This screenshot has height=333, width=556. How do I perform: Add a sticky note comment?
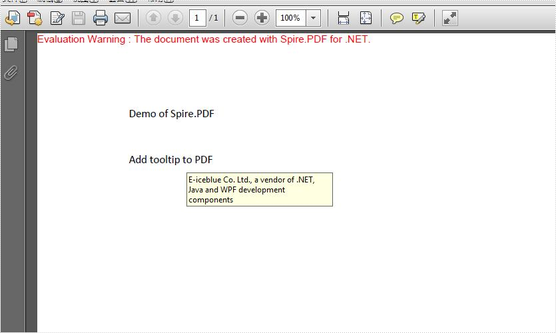pyautogui.click(x=396, y=18)
